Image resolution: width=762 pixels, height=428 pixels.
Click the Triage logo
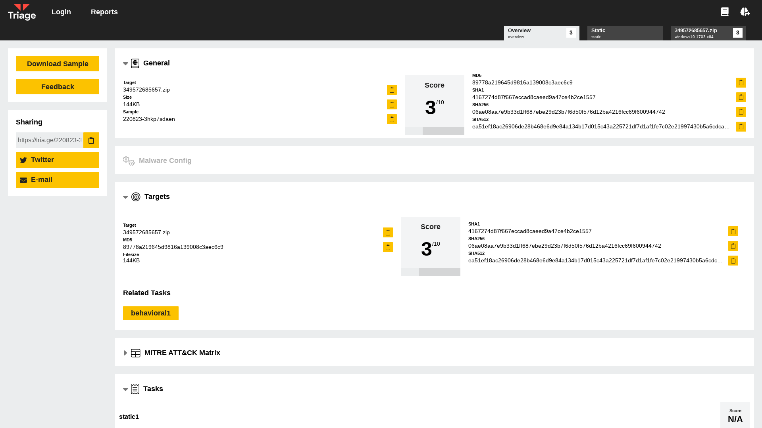(x=22, y=12)
